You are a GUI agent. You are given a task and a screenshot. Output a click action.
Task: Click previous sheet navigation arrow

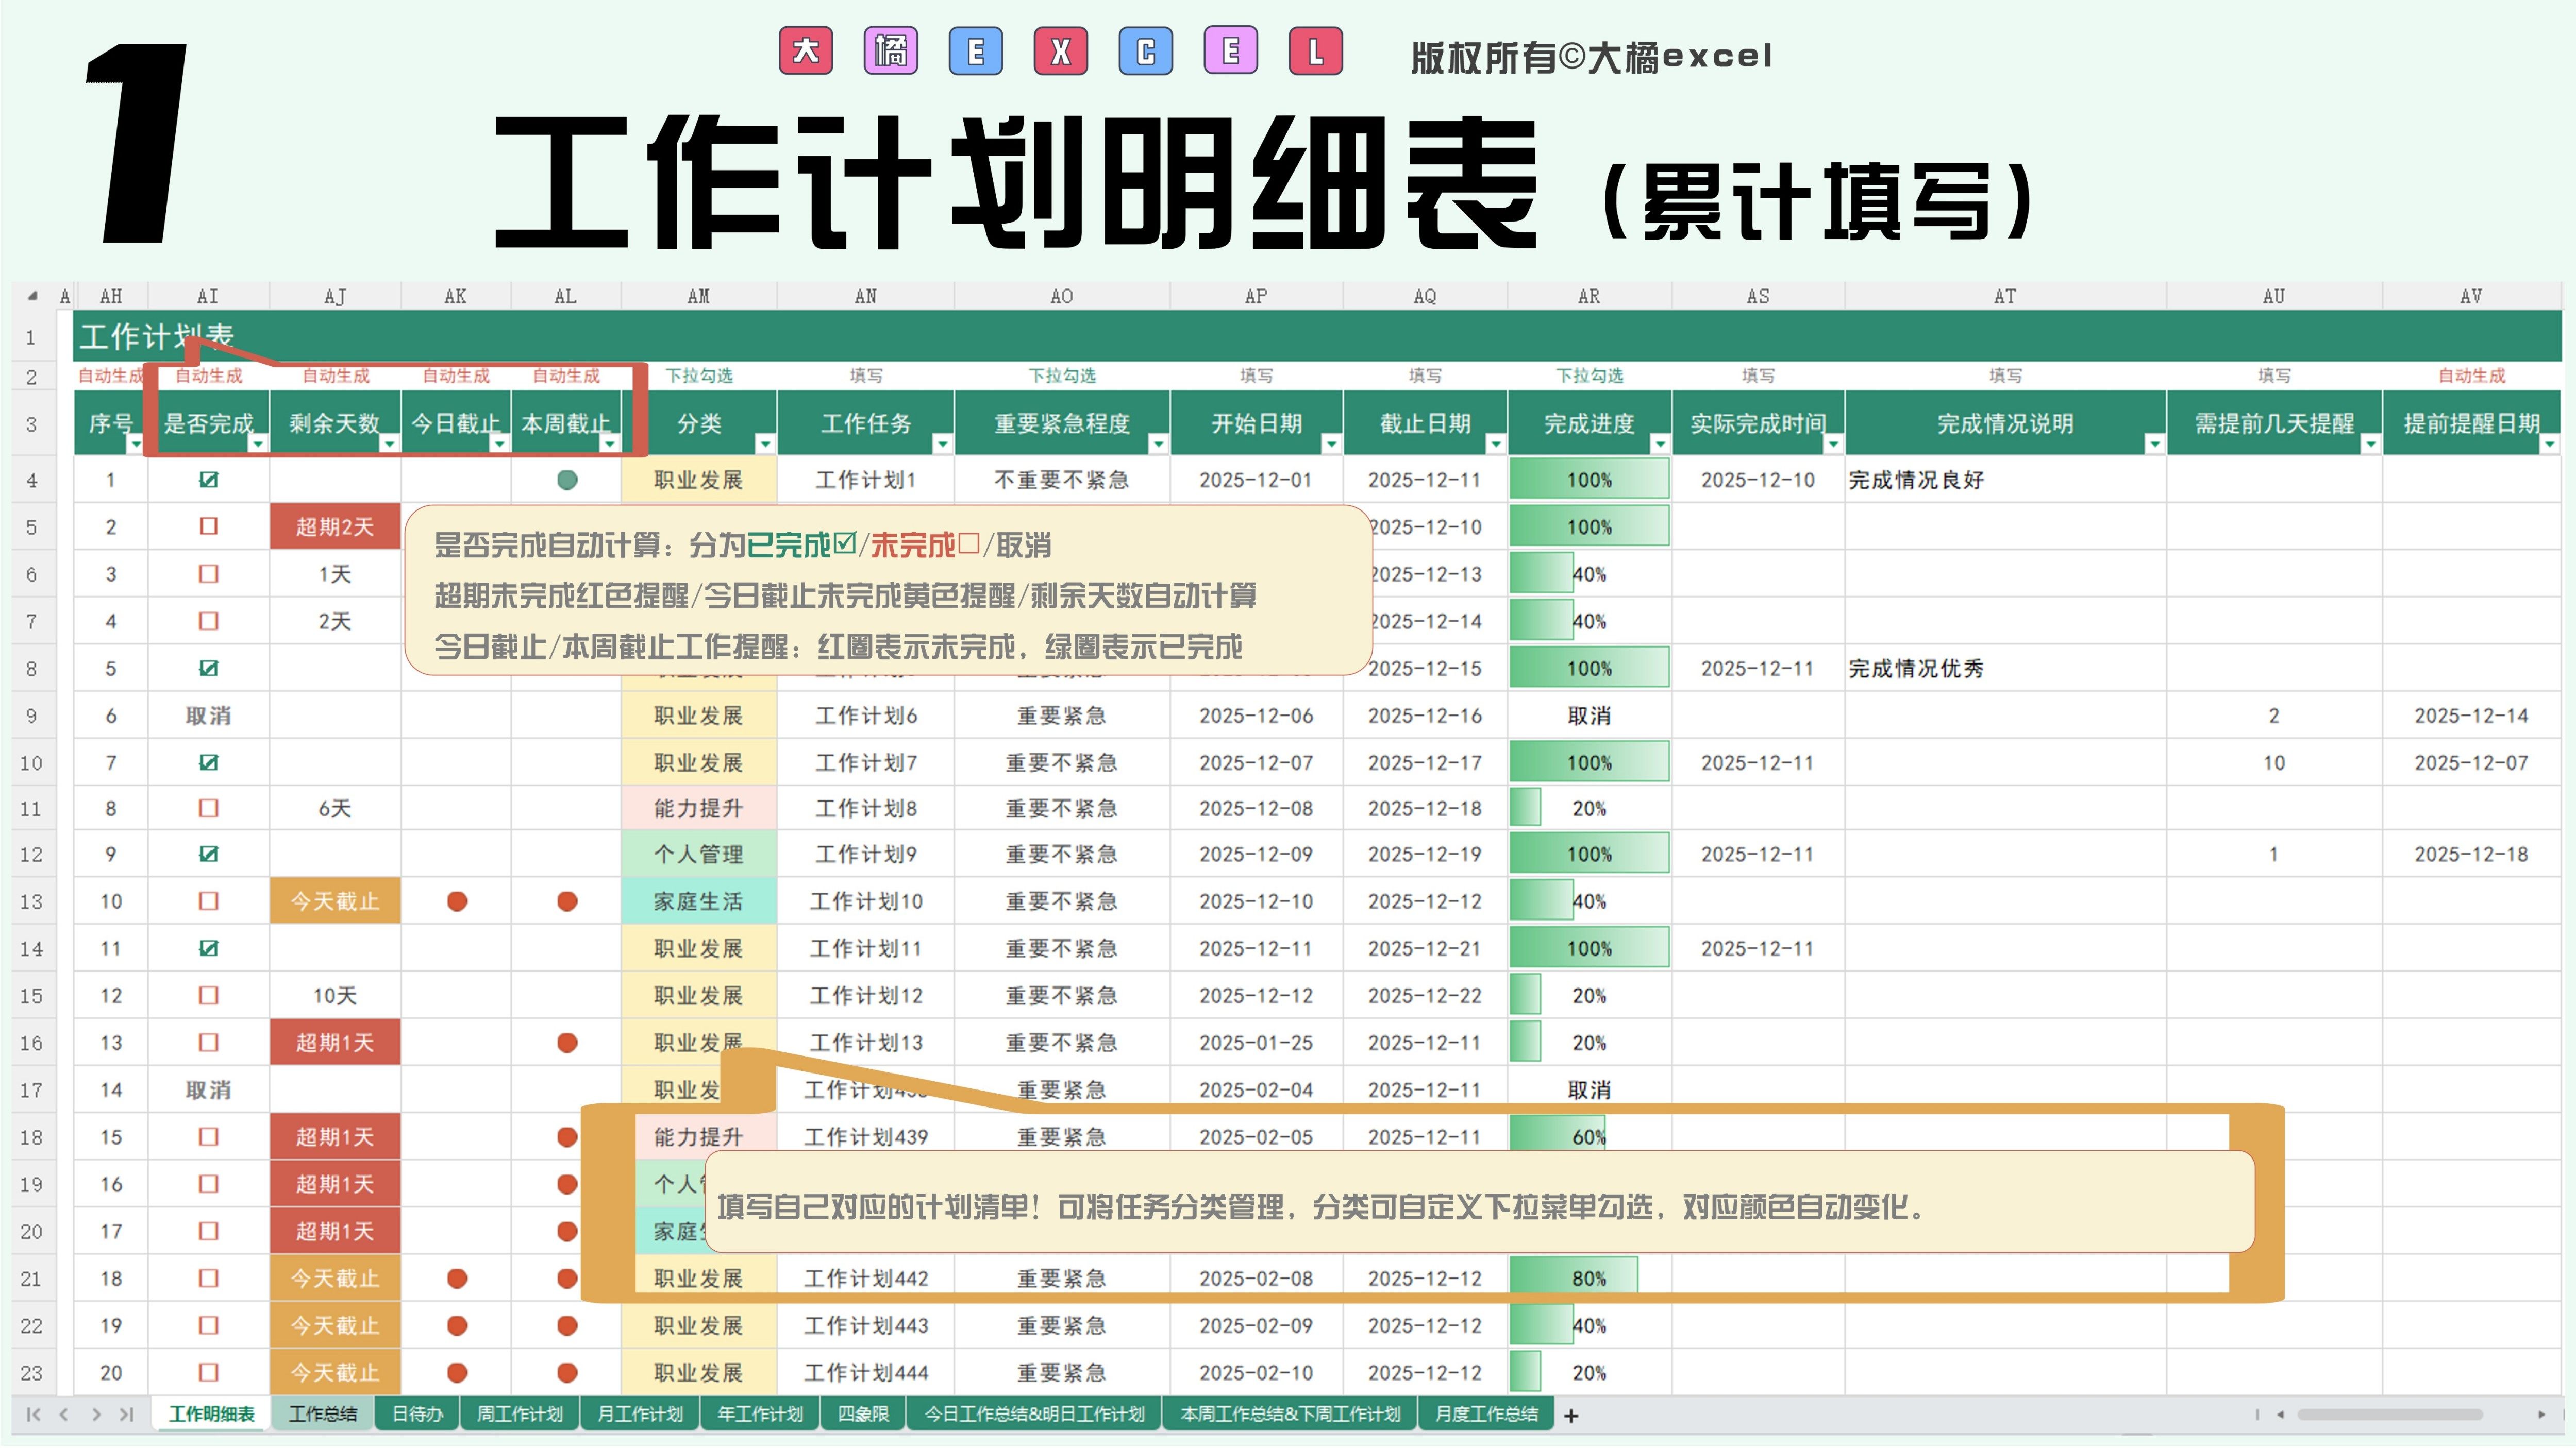pos(64,1414)
